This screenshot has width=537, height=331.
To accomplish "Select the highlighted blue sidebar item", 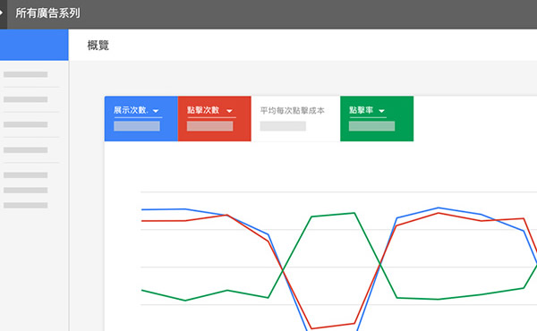I will (x=34, y=45).
